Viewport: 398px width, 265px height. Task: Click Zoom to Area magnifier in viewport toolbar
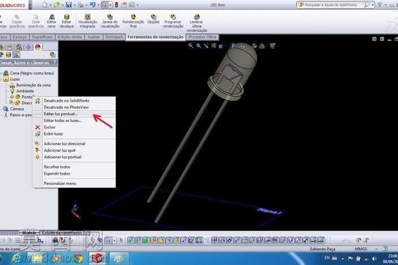(x=199, y=46)
